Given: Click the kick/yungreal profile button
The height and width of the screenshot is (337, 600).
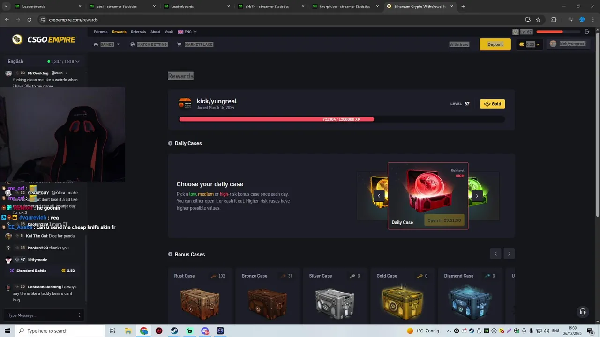Looking at the screenshot, I should pyautogui.click(x=568, y=44).
